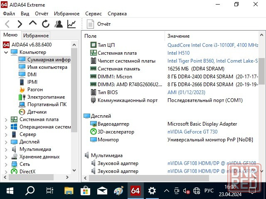Click the DirectX Xbox icon in tree

point(14,171)
